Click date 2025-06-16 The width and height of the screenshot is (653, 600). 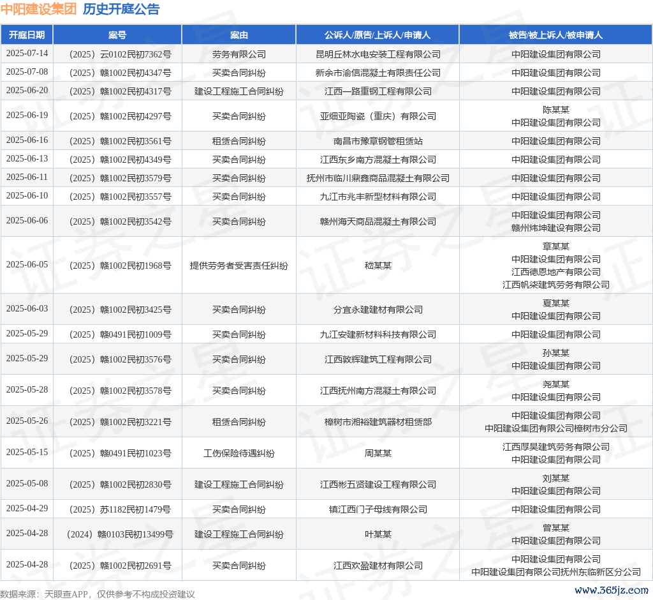coord(27,140)
